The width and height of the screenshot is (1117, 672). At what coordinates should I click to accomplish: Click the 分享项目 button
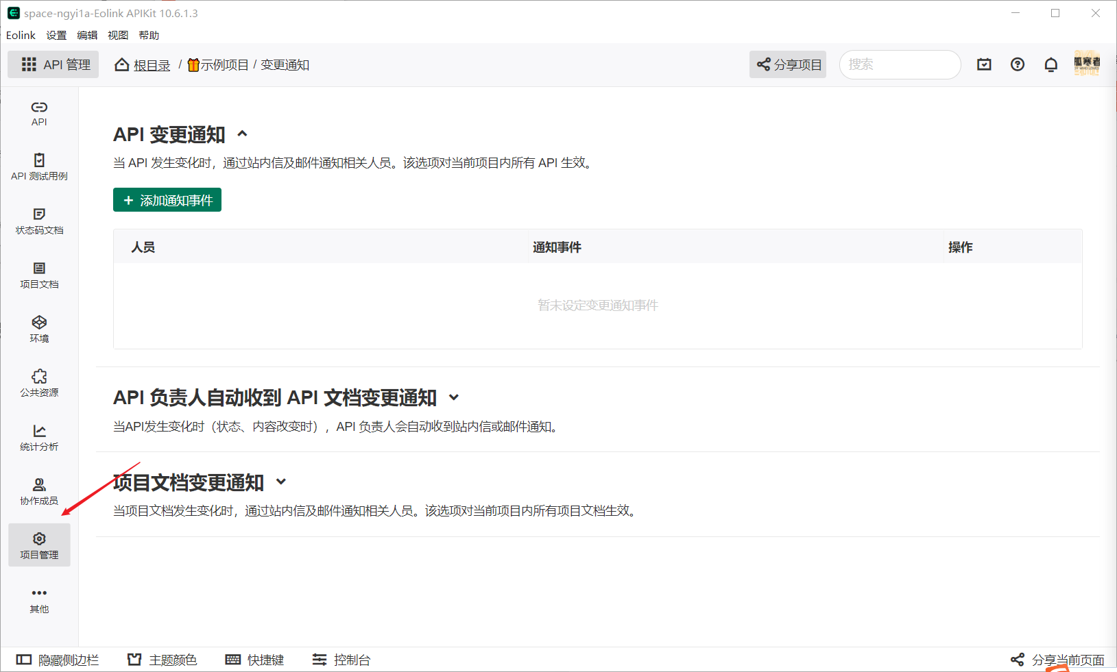coord(787,64)
